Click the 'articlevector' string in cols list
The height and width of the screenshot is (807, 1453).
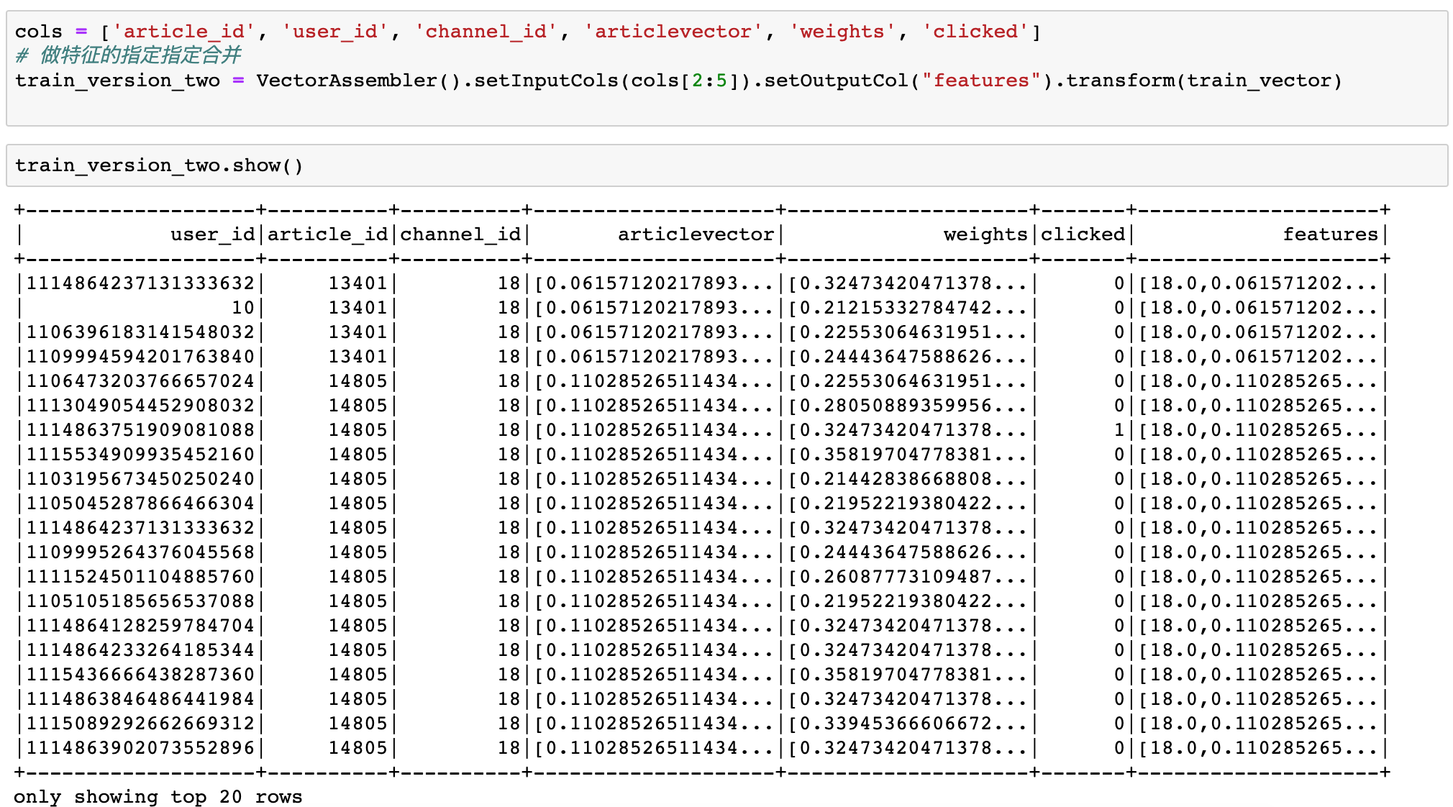click(x=673, y=32)
